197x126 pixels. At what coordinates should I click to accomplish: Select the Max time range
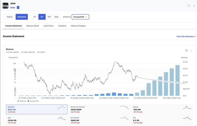click(x=56, y=17)
